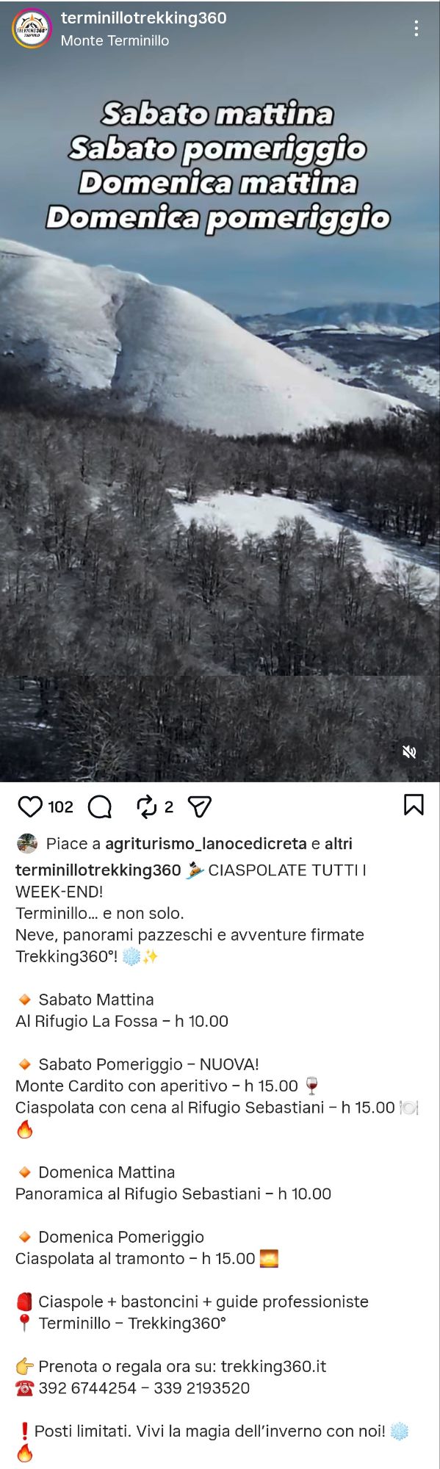The height and width of the screenshot is (1469, 440).
Task: Open terminillotrekking360 profile picture story
Action: point(32,29)
